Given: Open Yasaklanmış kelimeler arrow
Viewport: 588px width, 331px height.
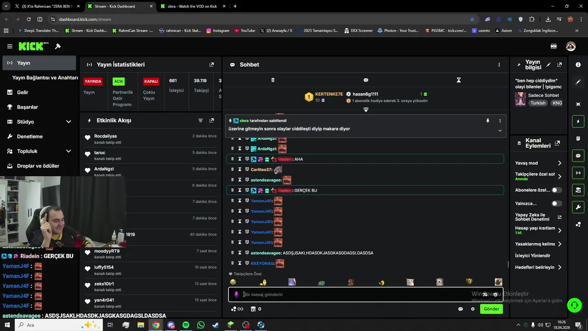Looking at the screenshot, I should pyautogui.click(x=560, y=244).
